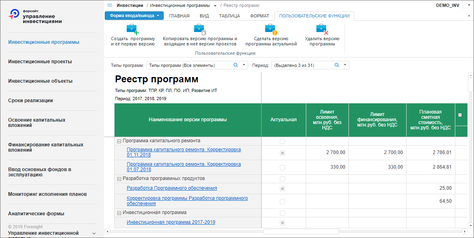Click search icon in Типы программ field

click(236, 65)
